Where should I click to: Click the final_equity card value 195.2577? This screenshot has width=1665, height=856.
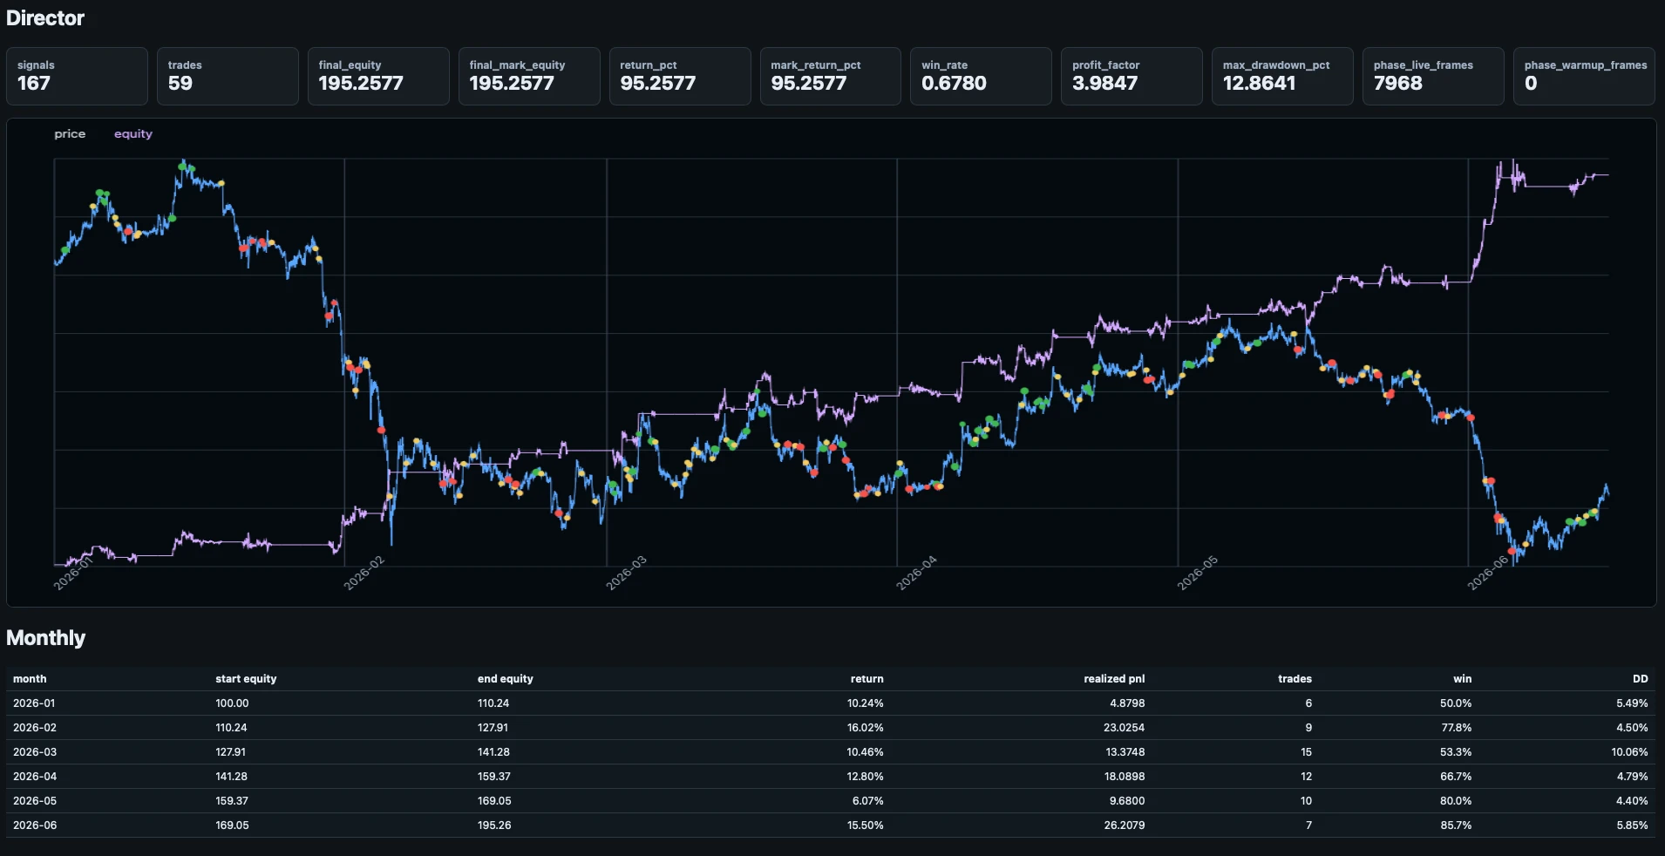[361, 84]
